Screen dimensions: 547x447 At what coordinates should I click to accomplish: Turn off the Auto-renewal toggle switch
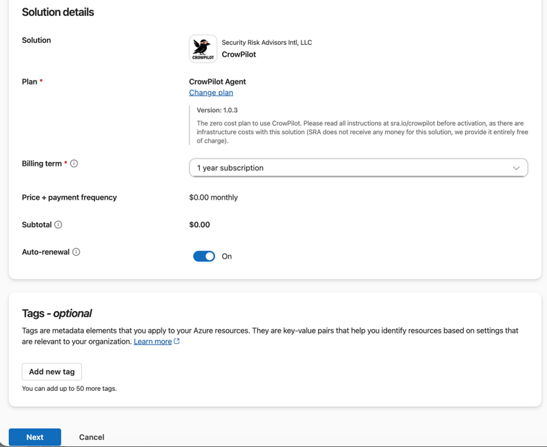point(204,257)
